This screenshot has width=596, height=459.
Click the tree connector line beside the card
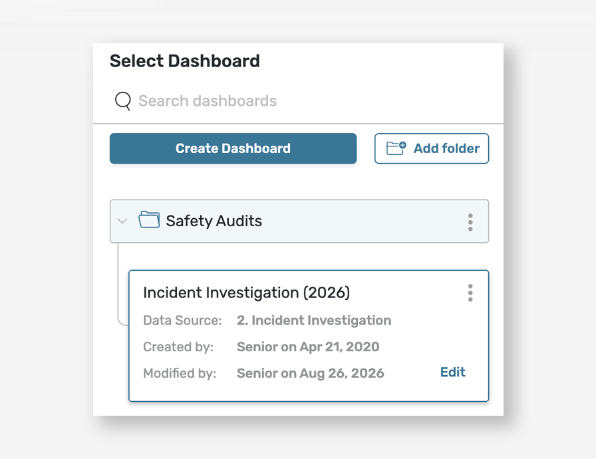(x=118, y=284)
